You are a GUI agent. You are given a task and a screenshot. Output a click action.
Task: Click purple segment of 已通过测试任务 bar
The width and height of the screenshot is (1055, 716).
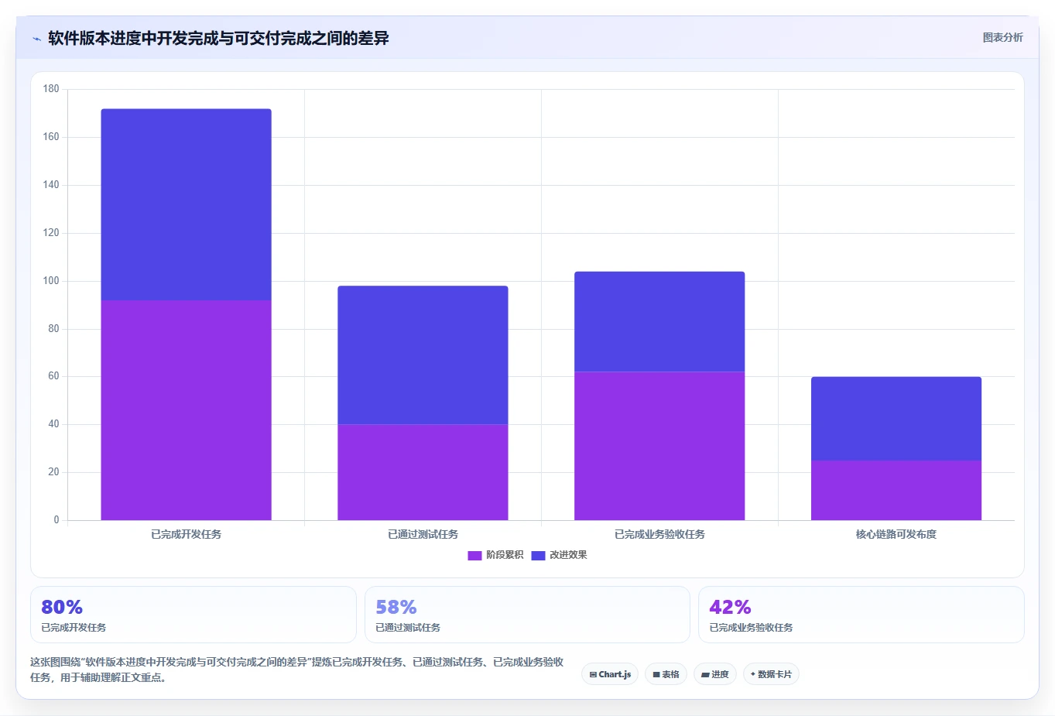(x=423, y=472)
